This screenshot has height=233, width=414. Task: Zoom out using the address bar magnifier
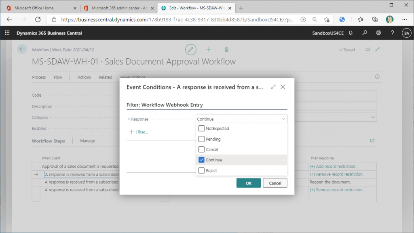click(x=315, y=19)
